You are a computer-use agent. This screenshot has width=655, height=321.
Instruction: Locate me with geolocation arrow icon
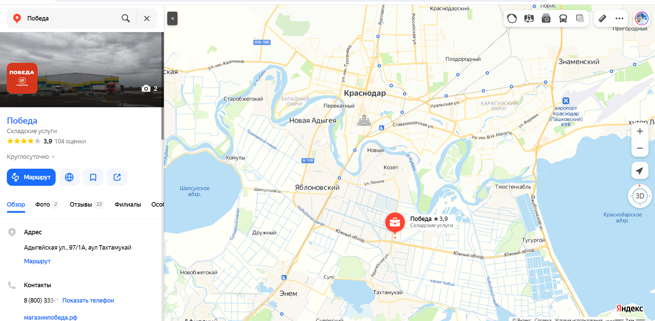point(640,170)
